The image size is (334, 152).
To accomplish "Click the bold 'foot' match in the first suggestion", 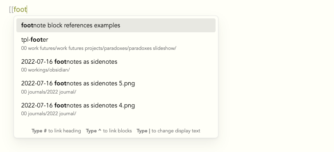I will click(27, 25).
